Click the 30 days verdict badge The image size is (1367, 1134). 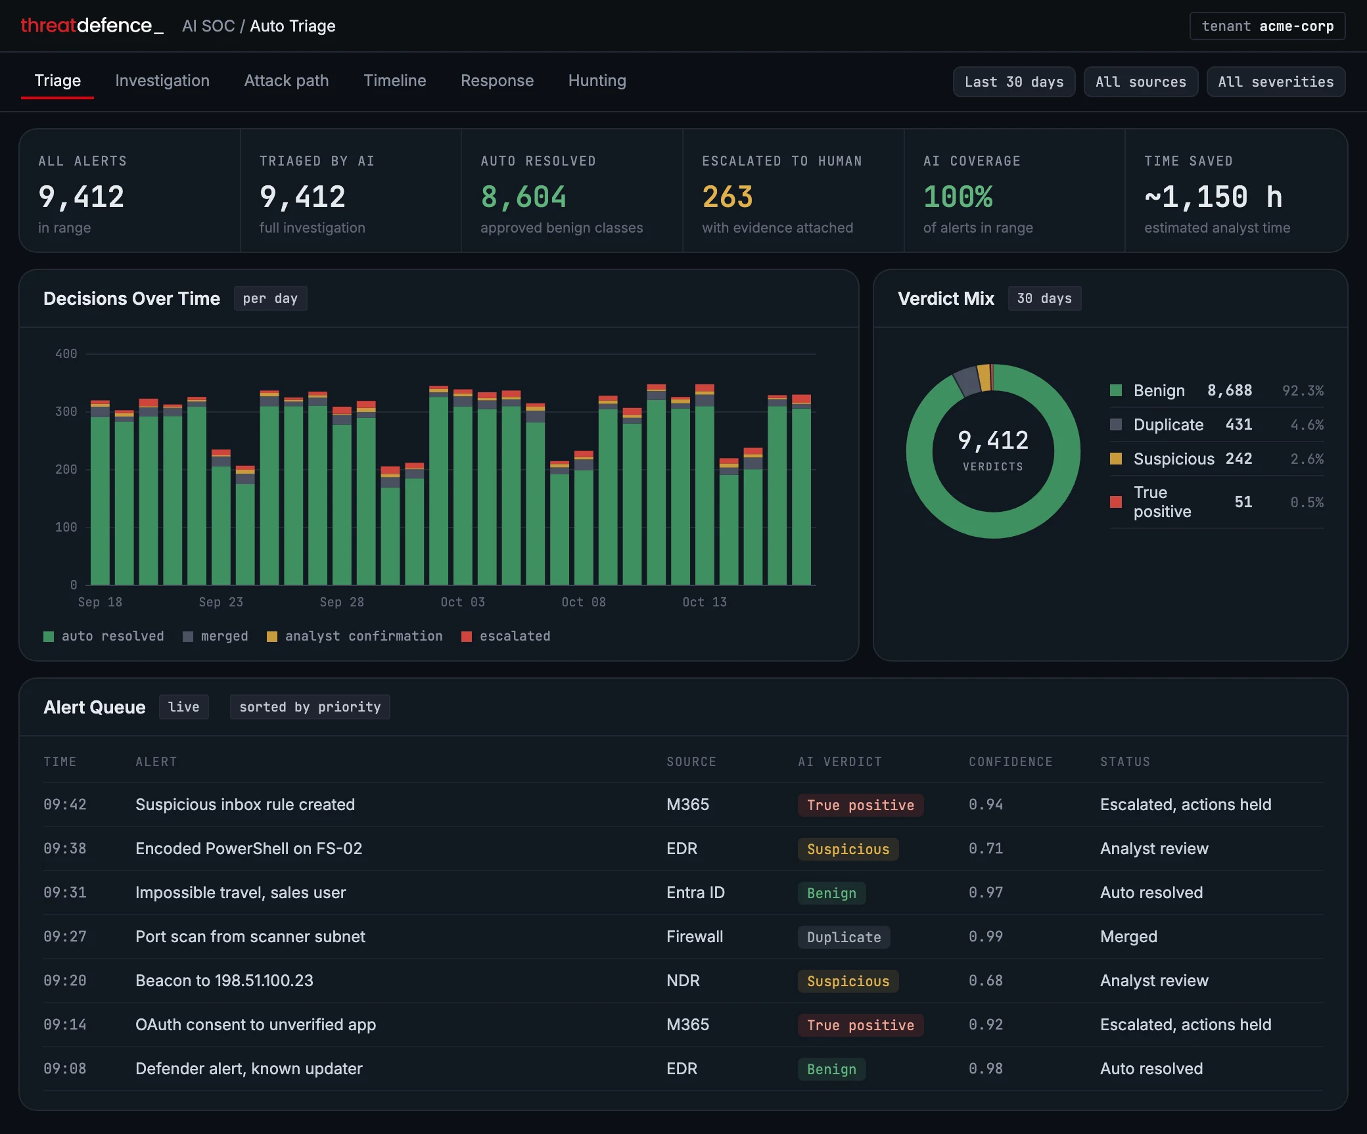click(x=1044, y=298)
